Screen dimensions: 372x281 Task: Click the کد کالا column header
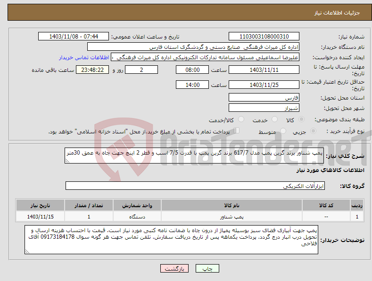(326, 205)
